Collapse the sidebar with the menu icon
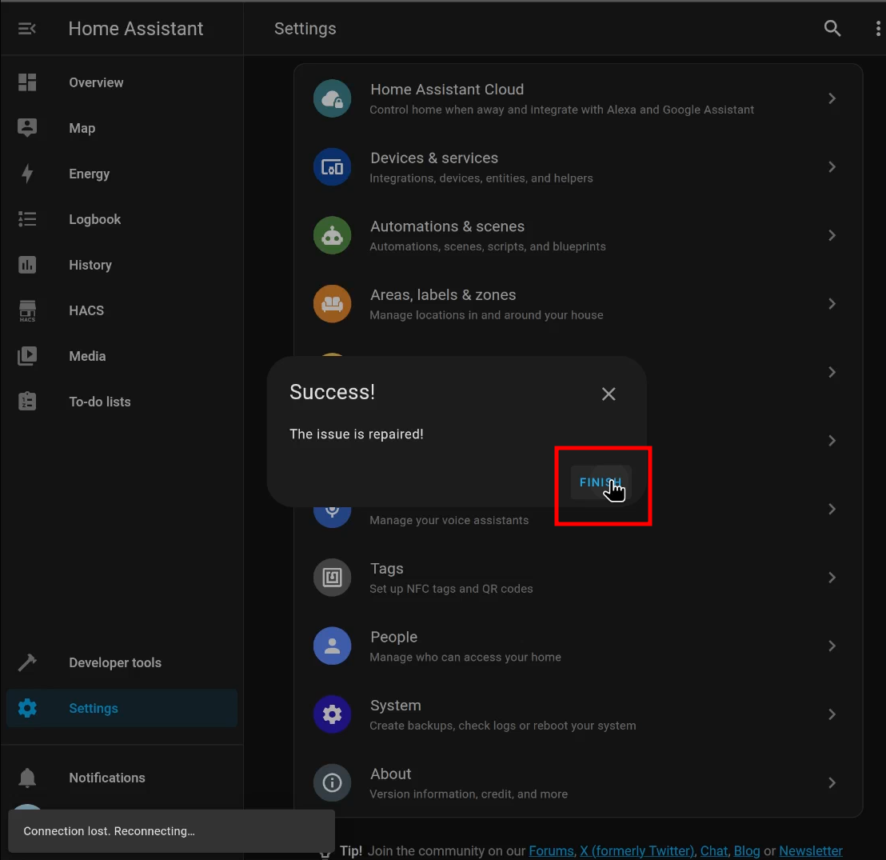The image size is (886, 860). pyautogui.click(x=26, y=28)
